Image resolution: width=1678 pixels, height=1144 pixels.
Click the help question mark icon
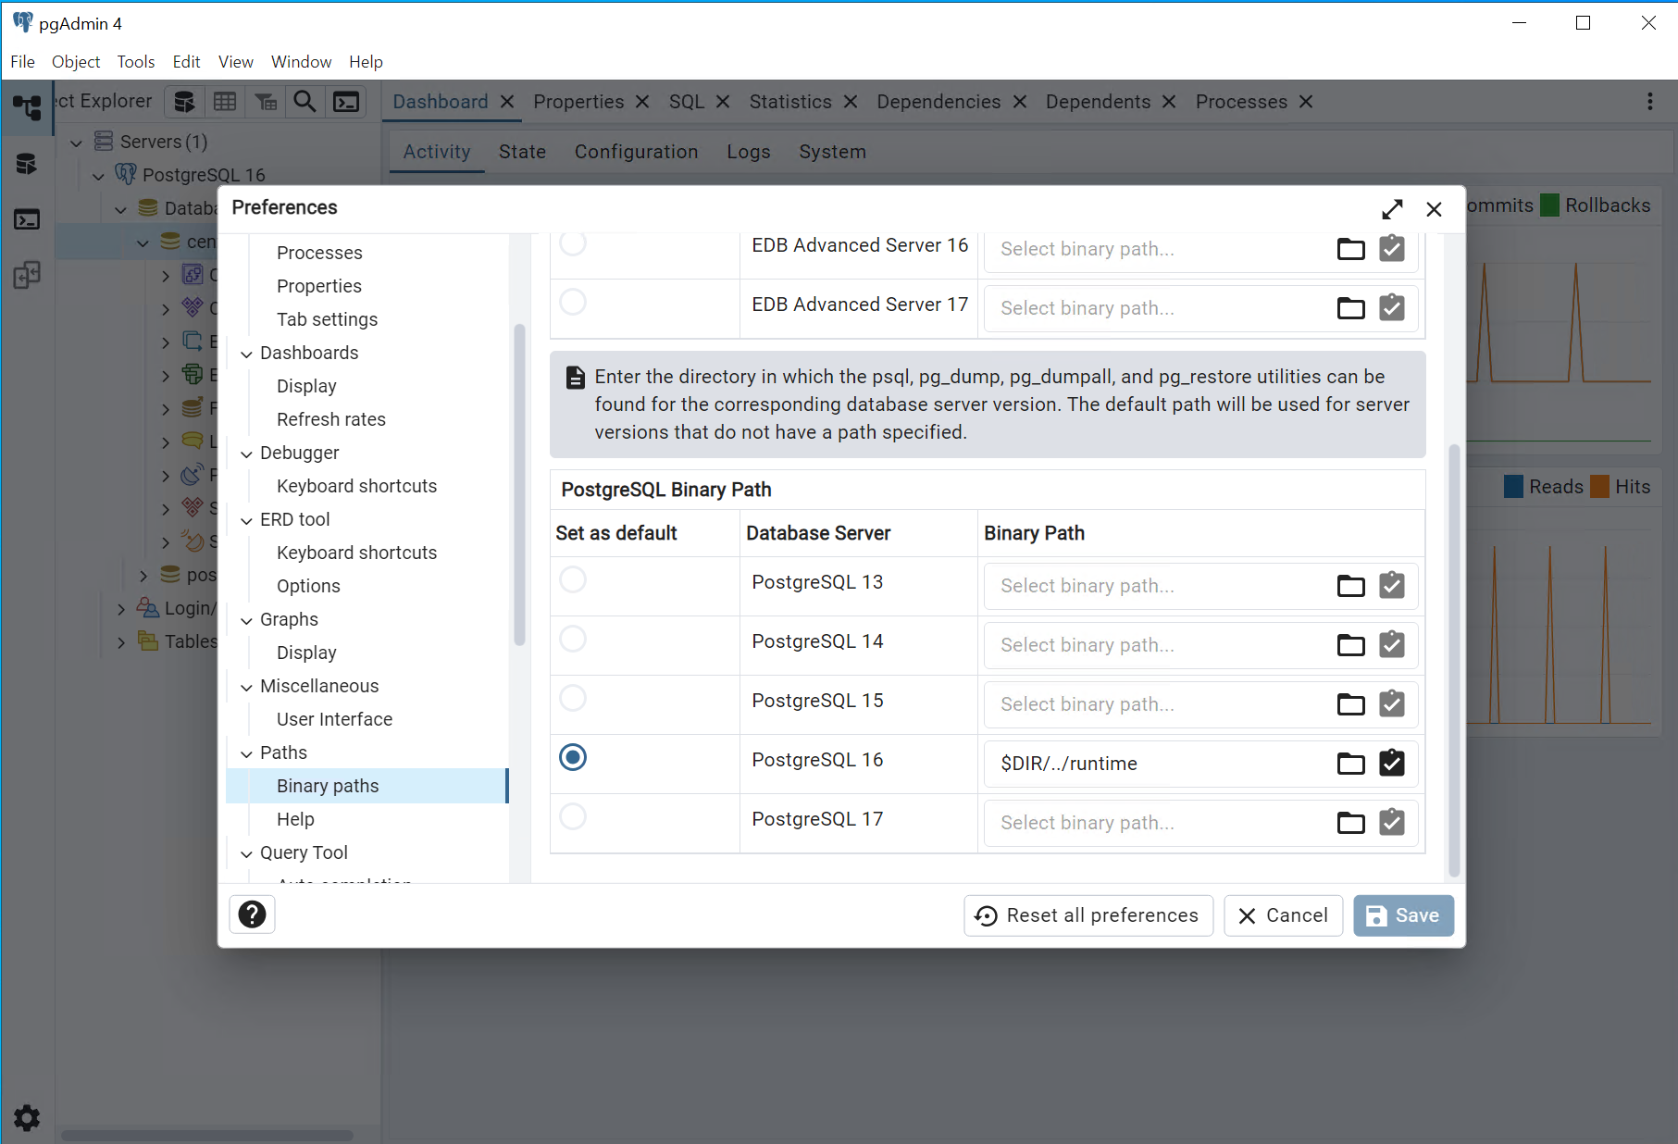[x=252, y=914]
